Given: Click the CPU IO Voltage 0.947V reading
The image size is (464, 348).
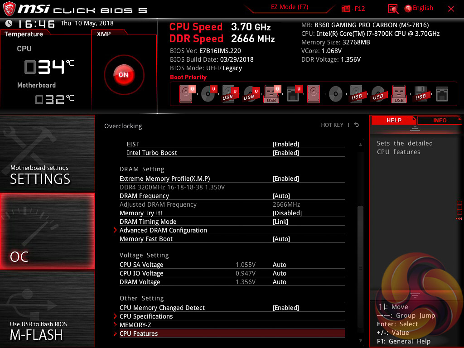Looking at the screenshot, I should click(245, 273).
